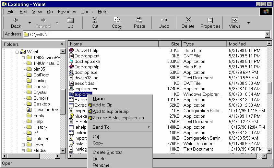This screenshot has height=168, width=274.
Task: Choose Create Shortcut in context menu
Action: tap(120, 153)
